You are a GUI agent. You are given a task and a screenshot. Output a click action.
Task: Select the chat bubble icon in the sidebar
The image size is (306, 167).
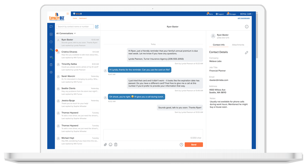tap(51, 27)
